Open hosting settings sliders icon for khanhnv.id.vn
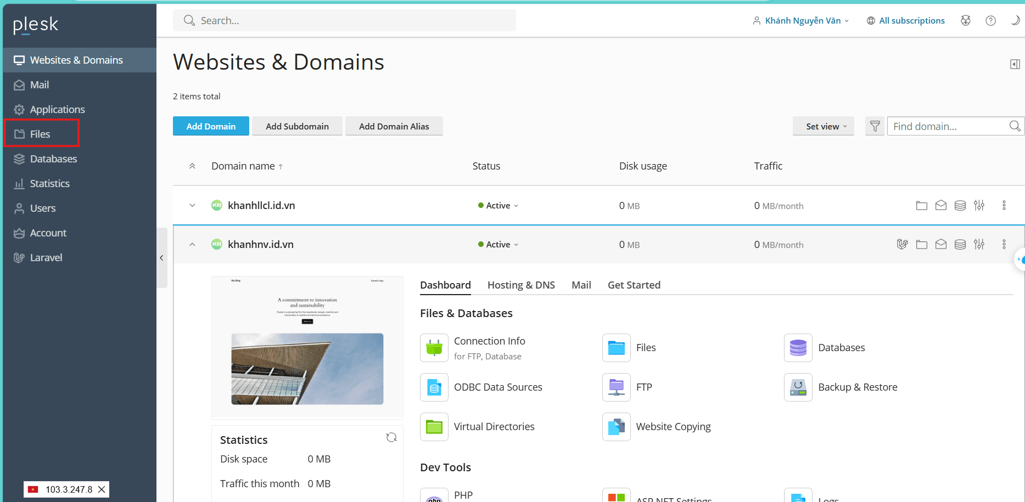Screen dimensions: 1025x502 [x=979, y=244]
